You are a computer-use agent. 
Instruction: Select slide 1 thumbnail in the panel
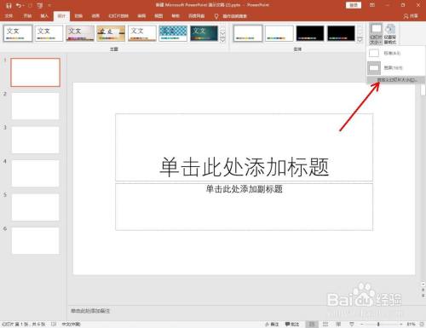point(35,72)
